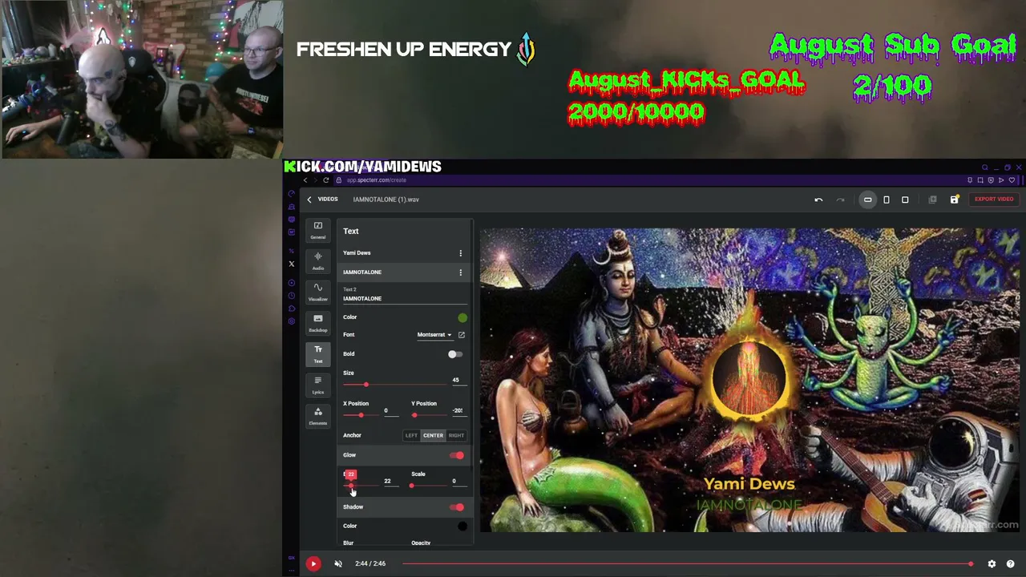Image resolution: width=1026 pixels, height=577 pixels.
Task: Click the shadow color black swatch
Action: point(463,527)
